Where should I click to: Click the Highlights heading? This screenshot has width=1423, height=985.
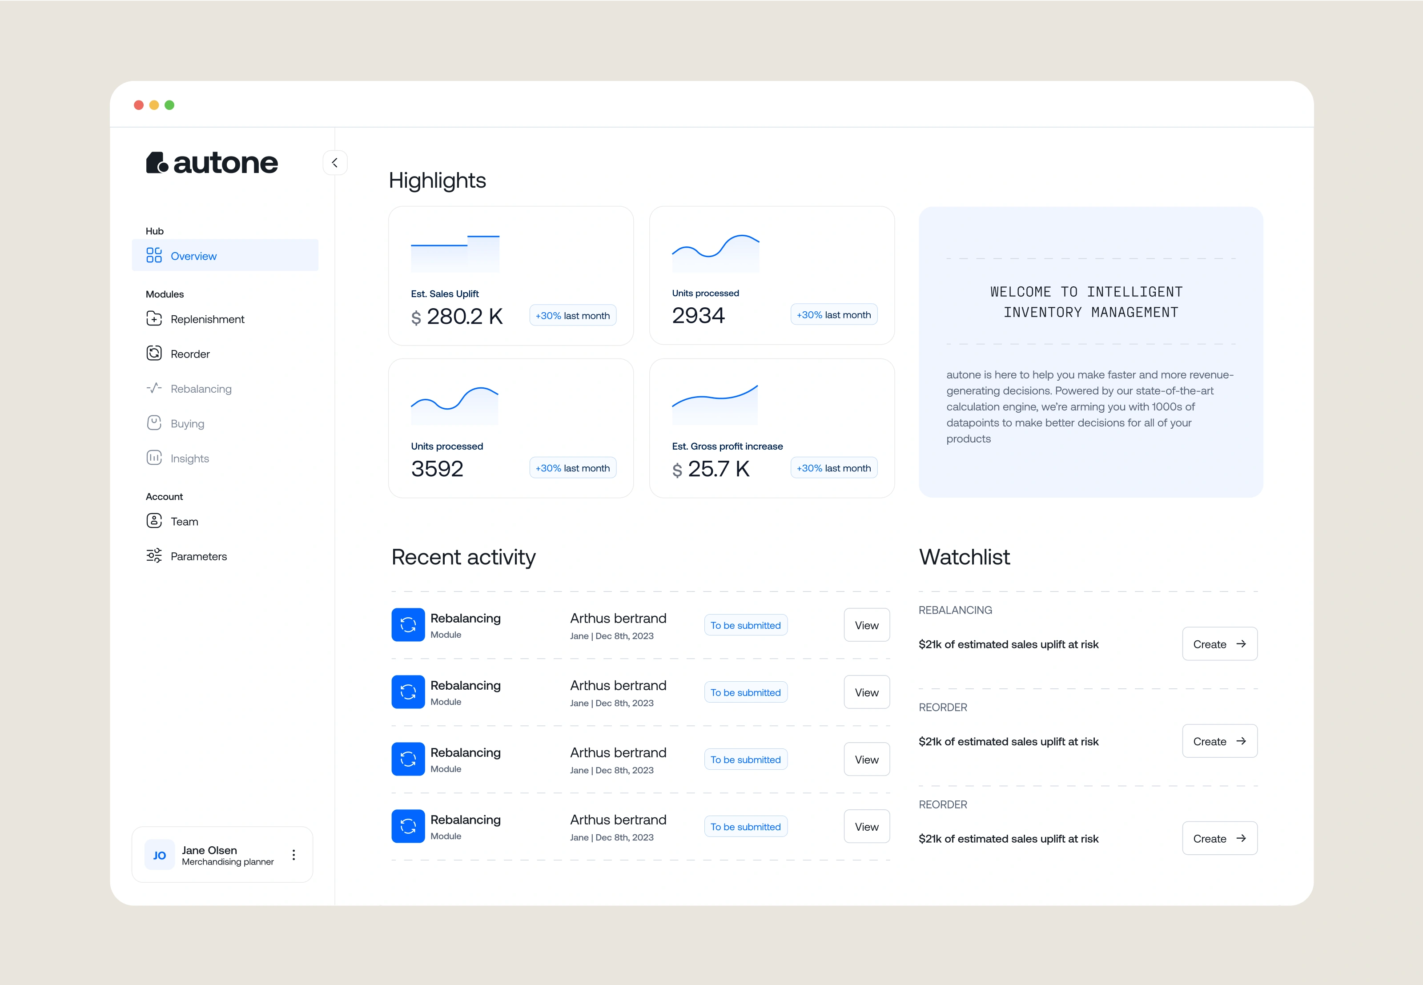(438, 181)
